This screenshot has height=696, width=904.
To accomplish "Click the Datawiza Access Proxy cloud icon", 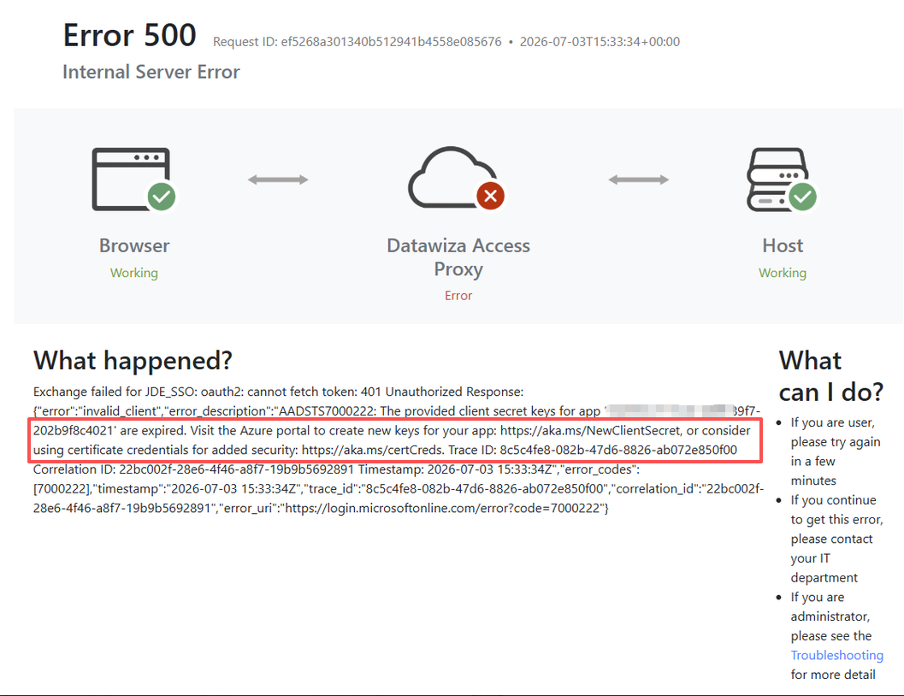I will click(453, 177).
